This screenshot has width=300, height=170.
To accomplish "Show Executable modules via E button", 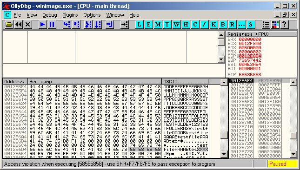I will pyautogui.click(x=149, y=25).
